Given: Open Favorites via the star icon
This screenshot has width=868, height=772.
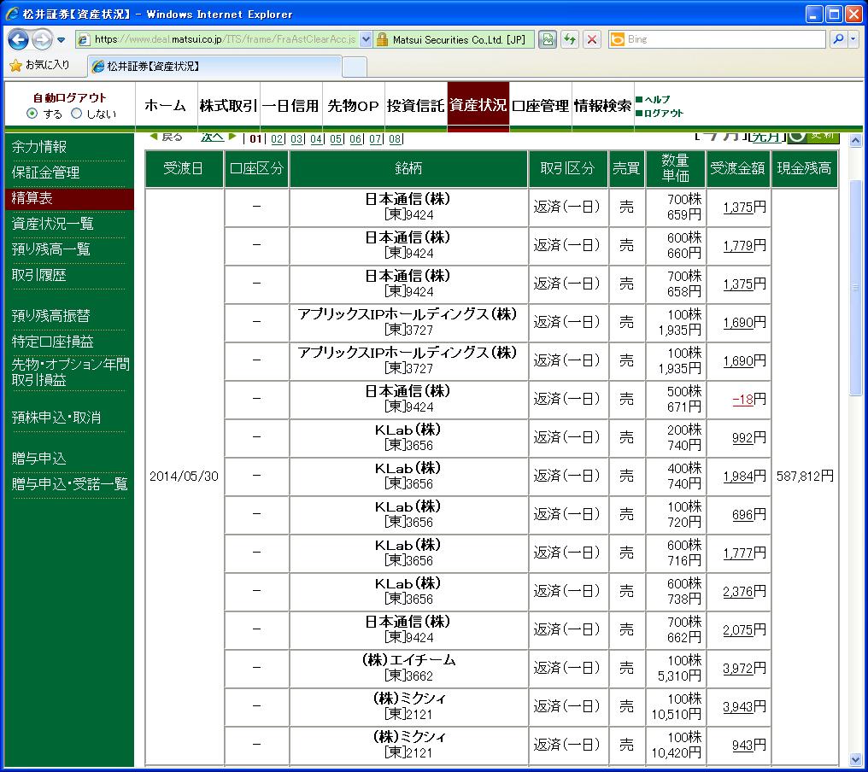Looking at the screenshot, I should point(16,65).
